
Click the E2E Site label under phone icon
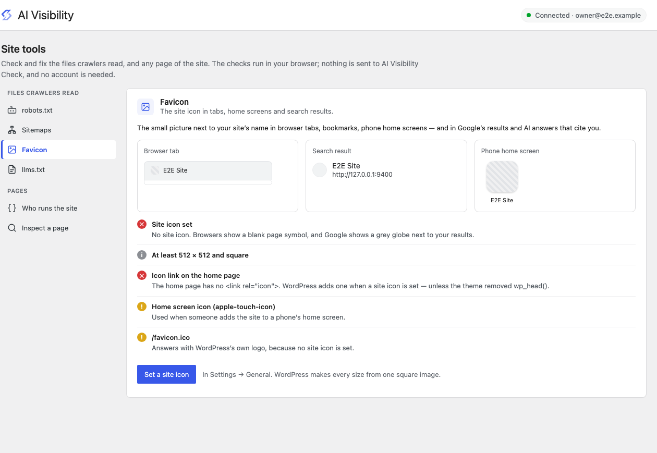tap(502, 200)
